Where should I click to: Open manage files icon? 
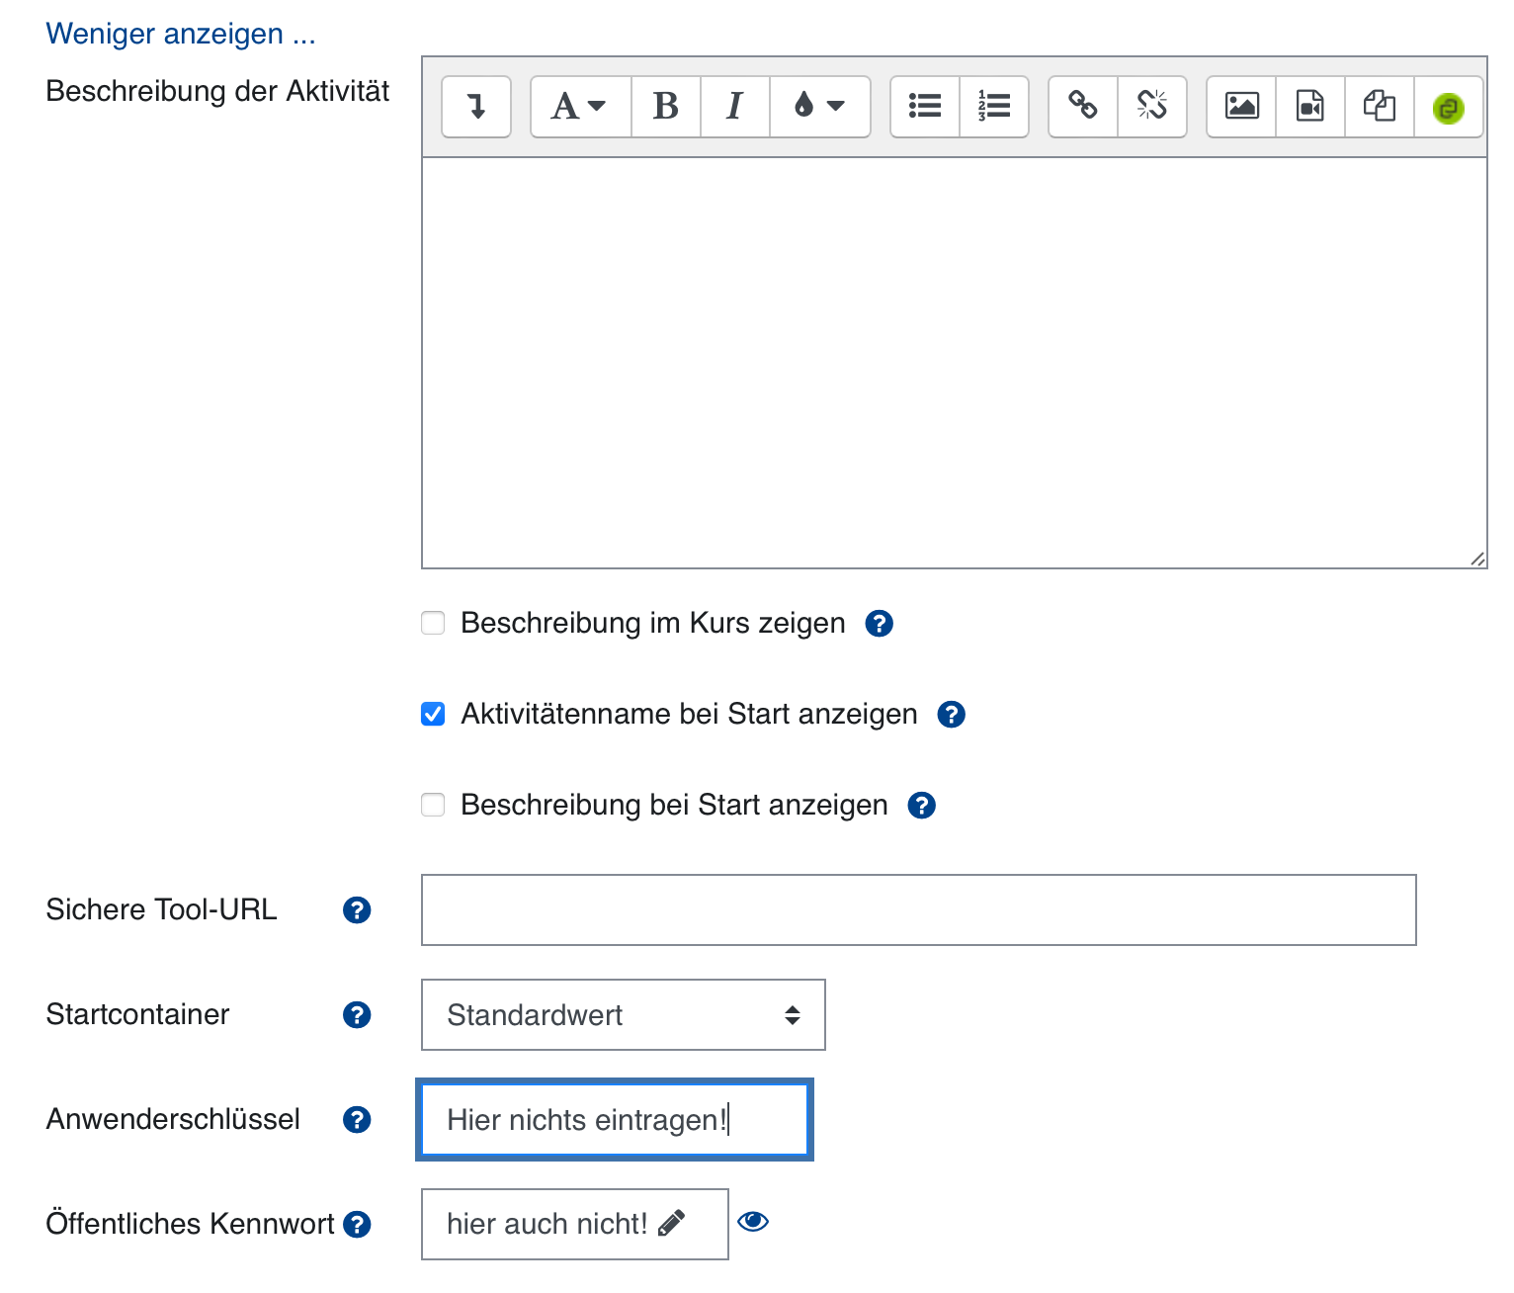click(1380, 106)
